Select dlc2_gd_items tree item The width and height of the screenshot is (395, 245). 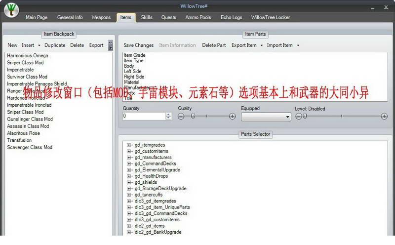click(150, 226)
